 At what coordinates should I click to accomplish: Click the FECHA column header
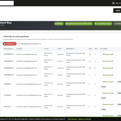click(46, 49)
